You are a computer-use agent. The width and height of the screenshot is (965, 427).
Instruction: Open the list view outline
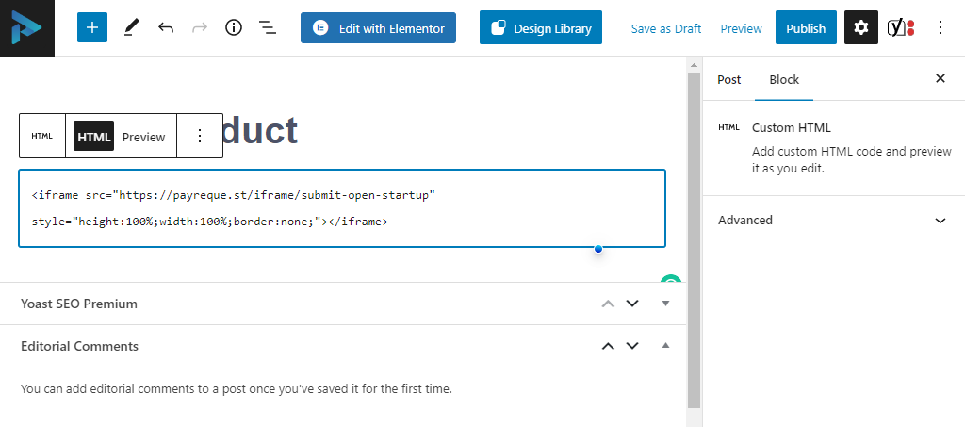coord(267,27)
